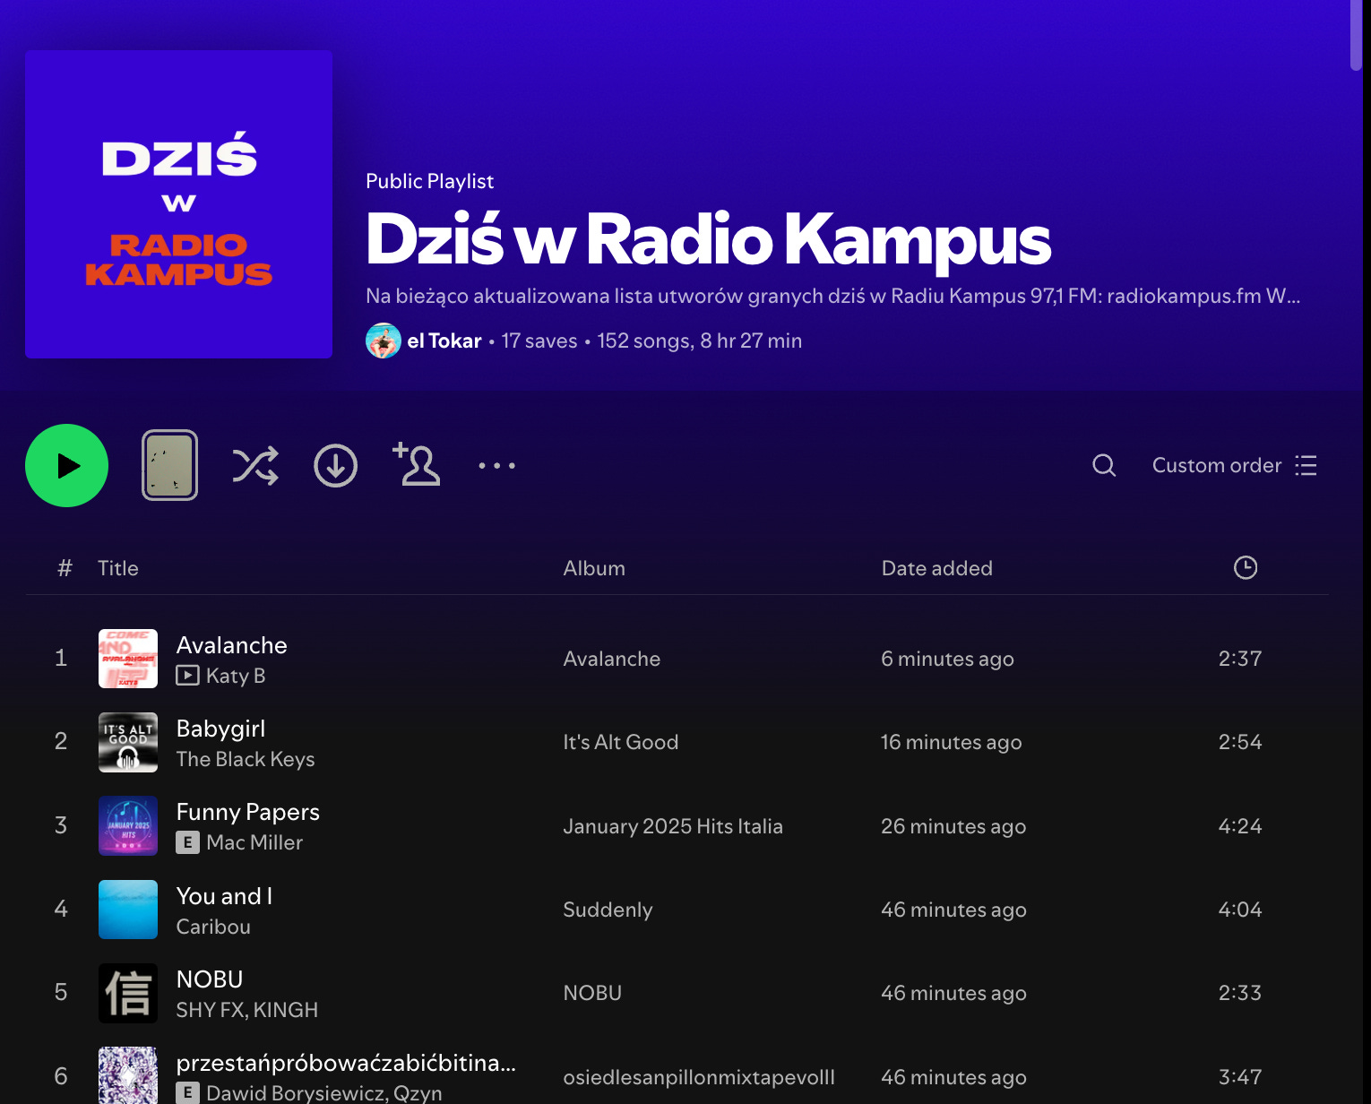Click the list view icon beside Custom order
The height and width of the screenshot is (1104, 1371).
pyautogui.click(x=1306, y=465)
